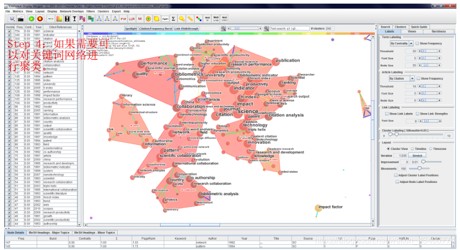Select the MI labeling icon
This screenshot has width=460, height=250.
tap(140, 19)
